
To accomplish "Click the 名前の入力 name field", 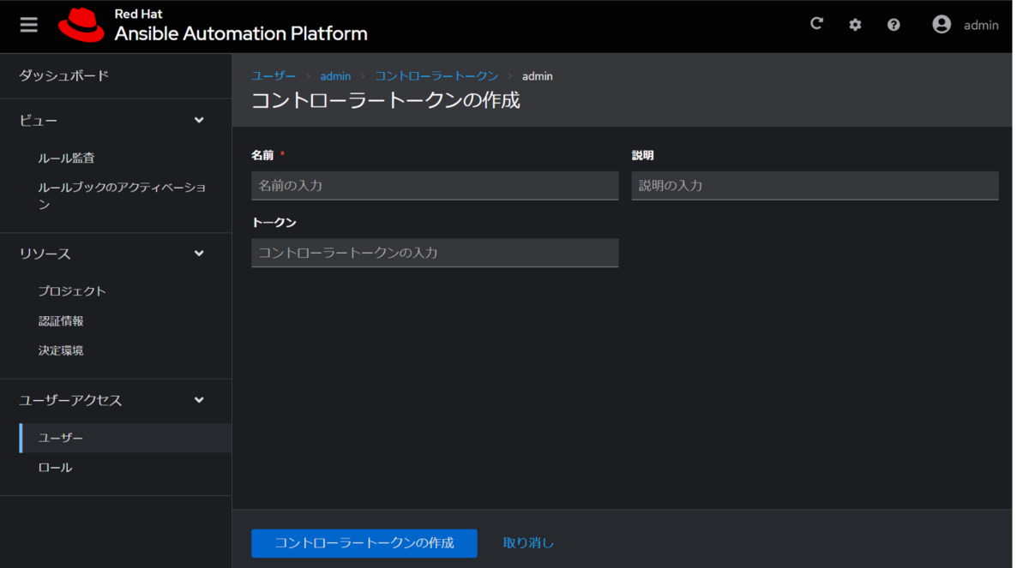I will (x=434, y=185).
